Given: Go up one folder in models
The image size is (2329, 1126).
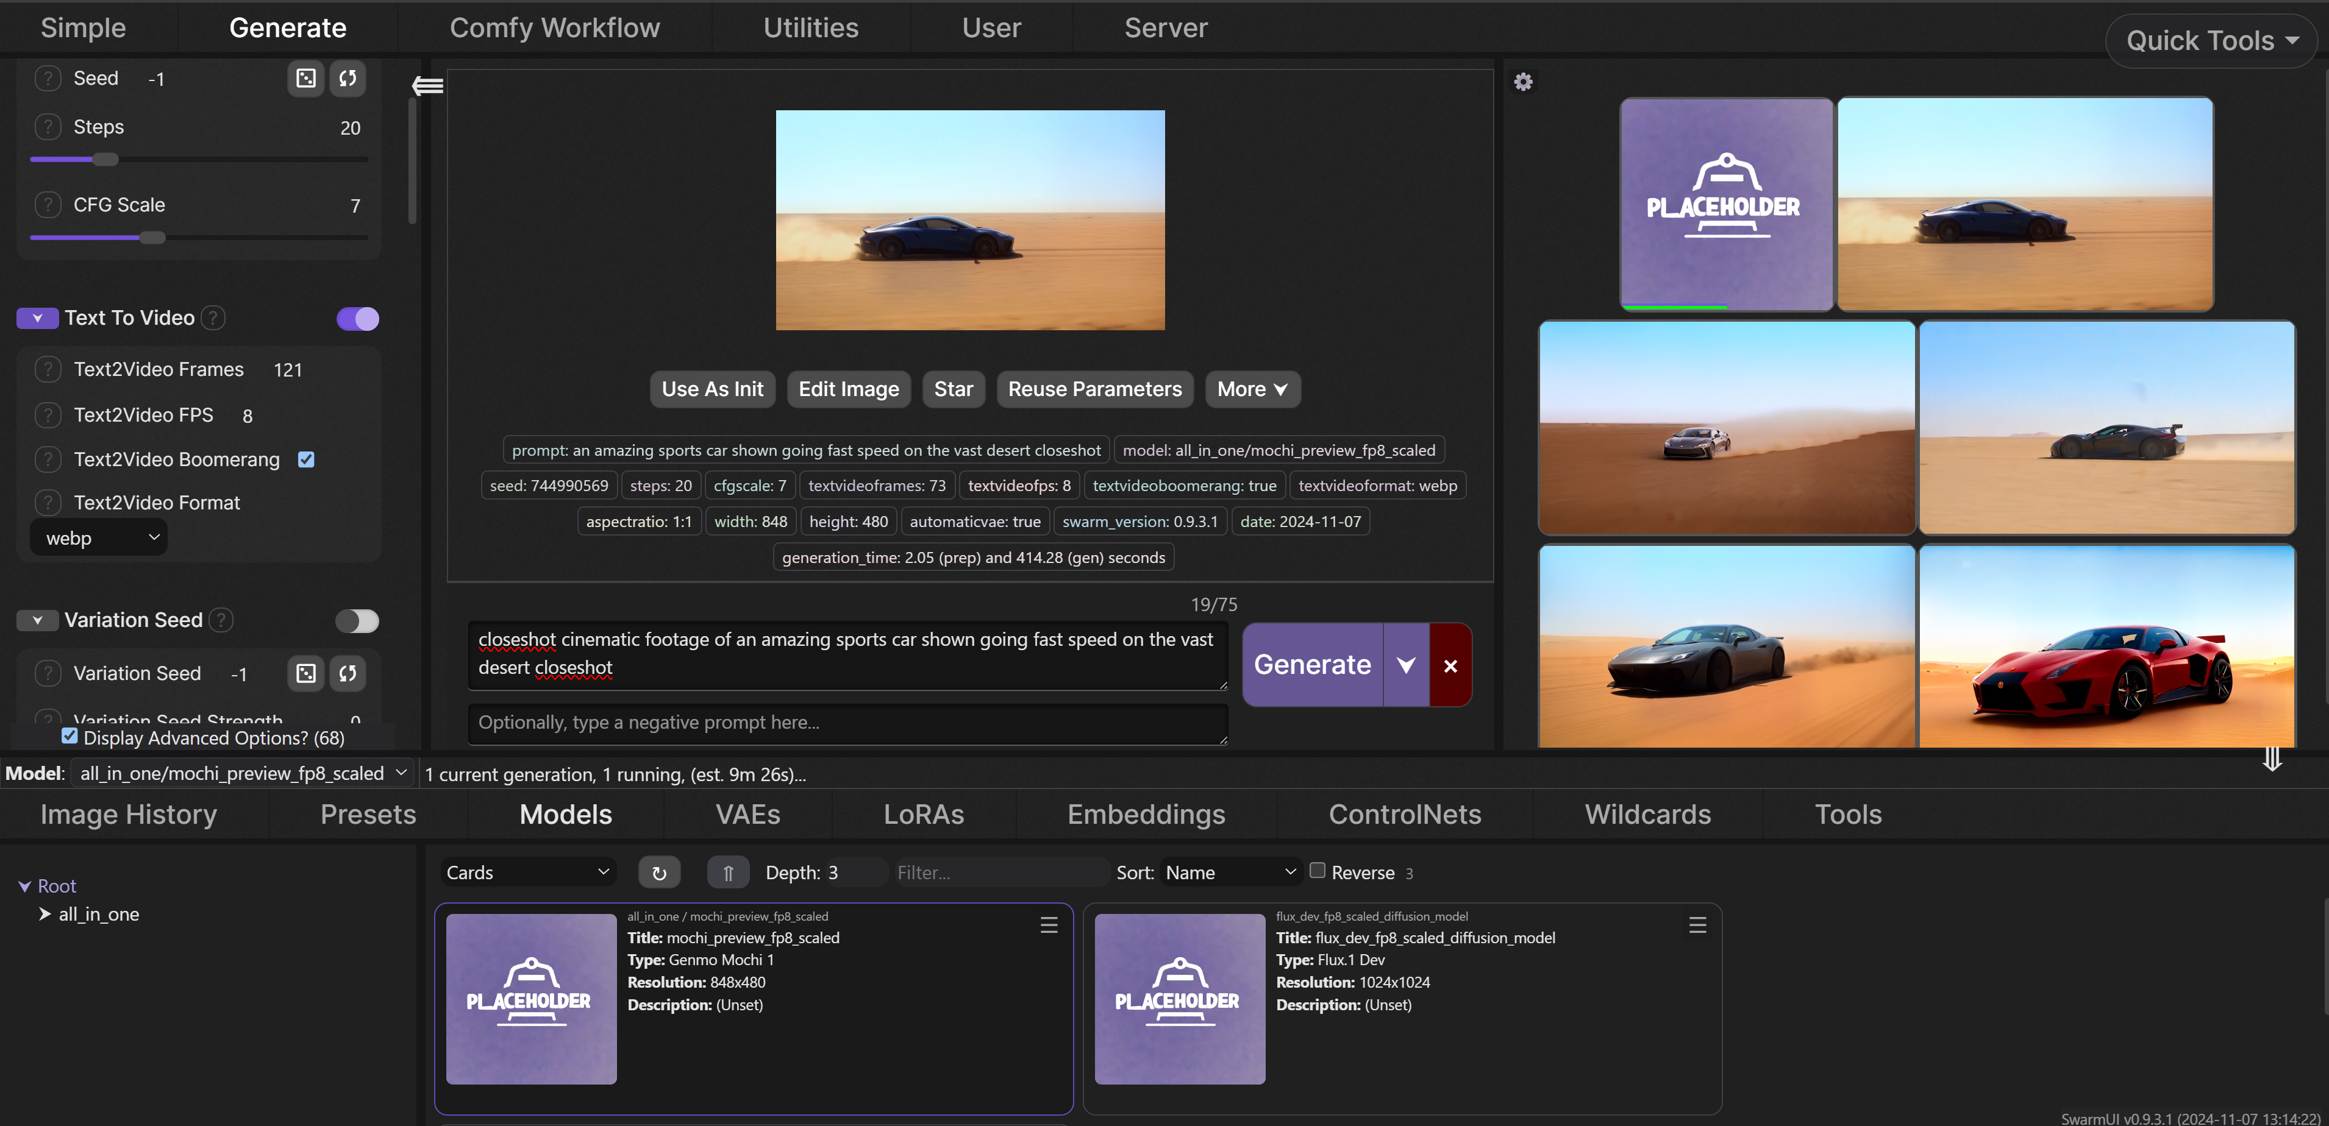Looking at the screenshot, I should click(x=727, y=872).
